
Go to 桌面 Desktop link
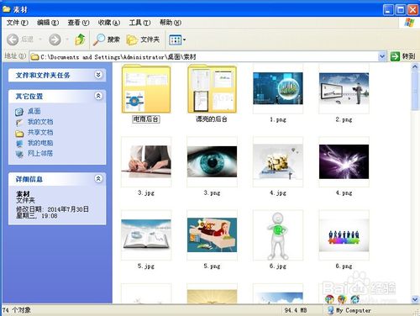point(34,111)
